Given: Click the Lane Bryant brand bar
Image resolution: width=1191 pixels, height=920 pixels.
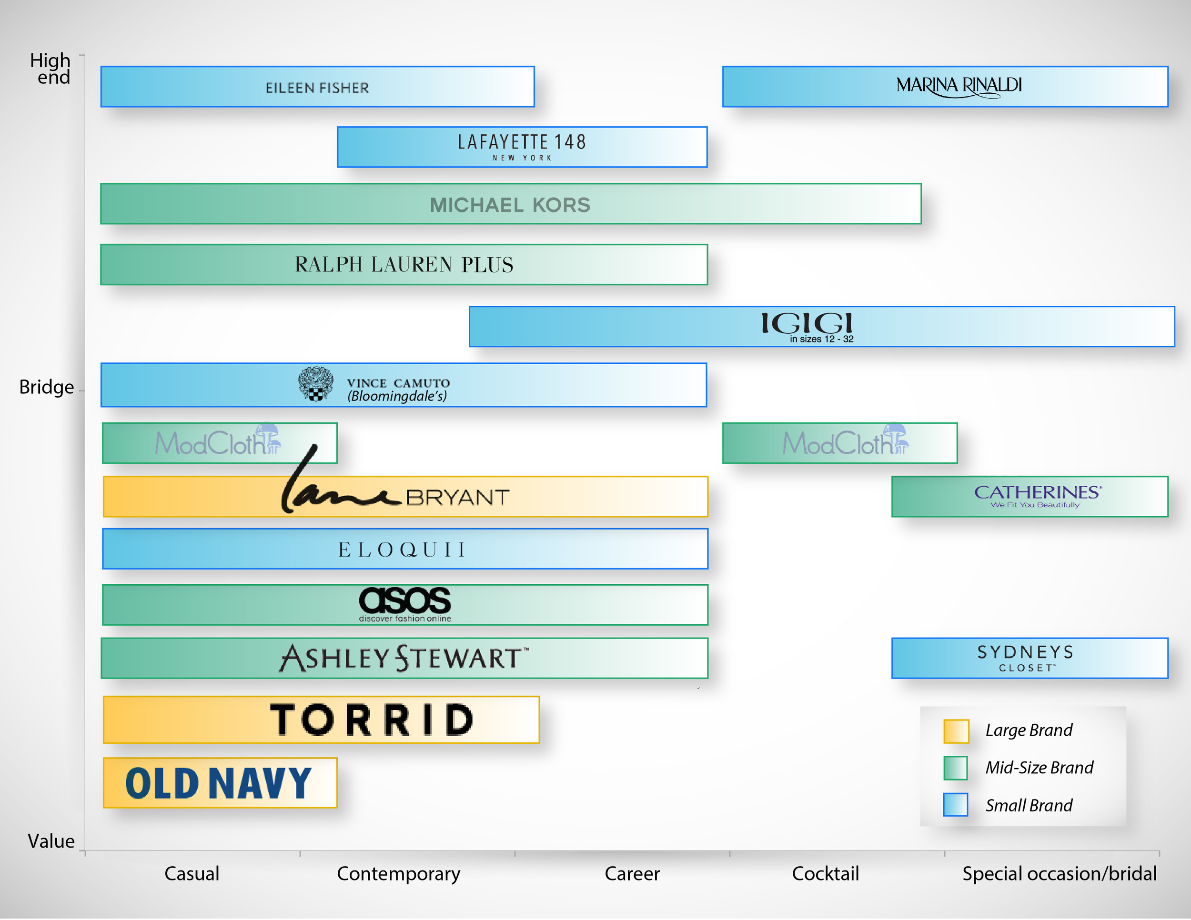Looking at the screenshot, I should [x=405, y=497].
